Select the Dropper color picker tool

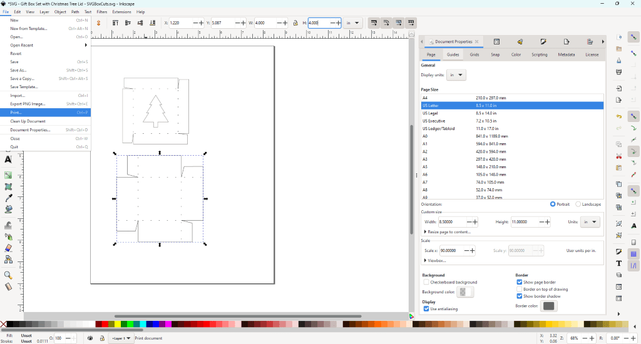point(8,198)
